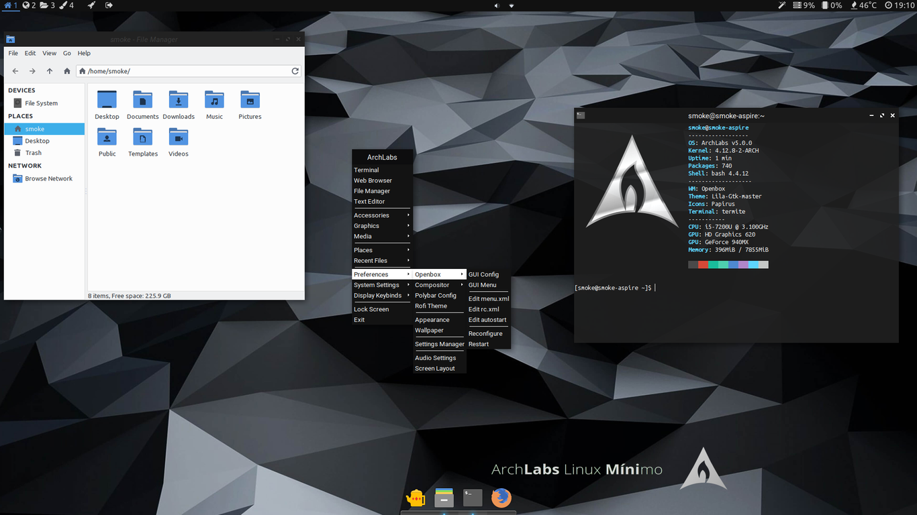The image size is (917, 515).
Task: Select the Downloads folder icon
Action: tap(179, 105)
